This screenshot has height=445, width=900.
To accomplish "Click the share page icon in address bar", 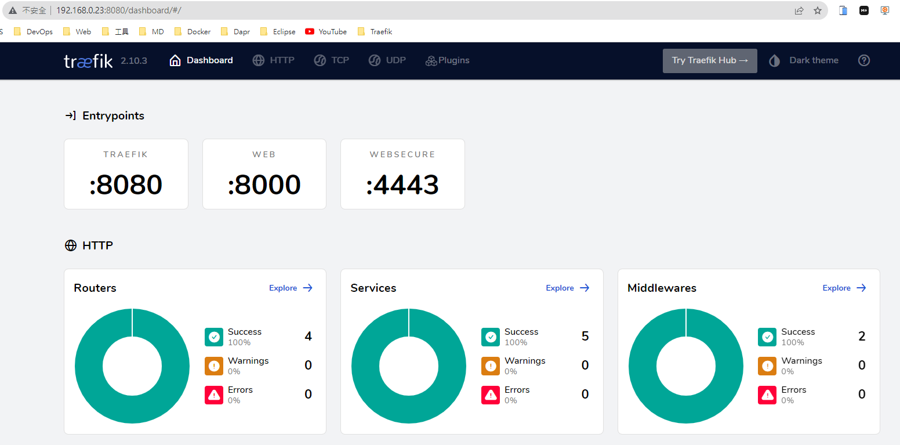I will pos(799,10).
